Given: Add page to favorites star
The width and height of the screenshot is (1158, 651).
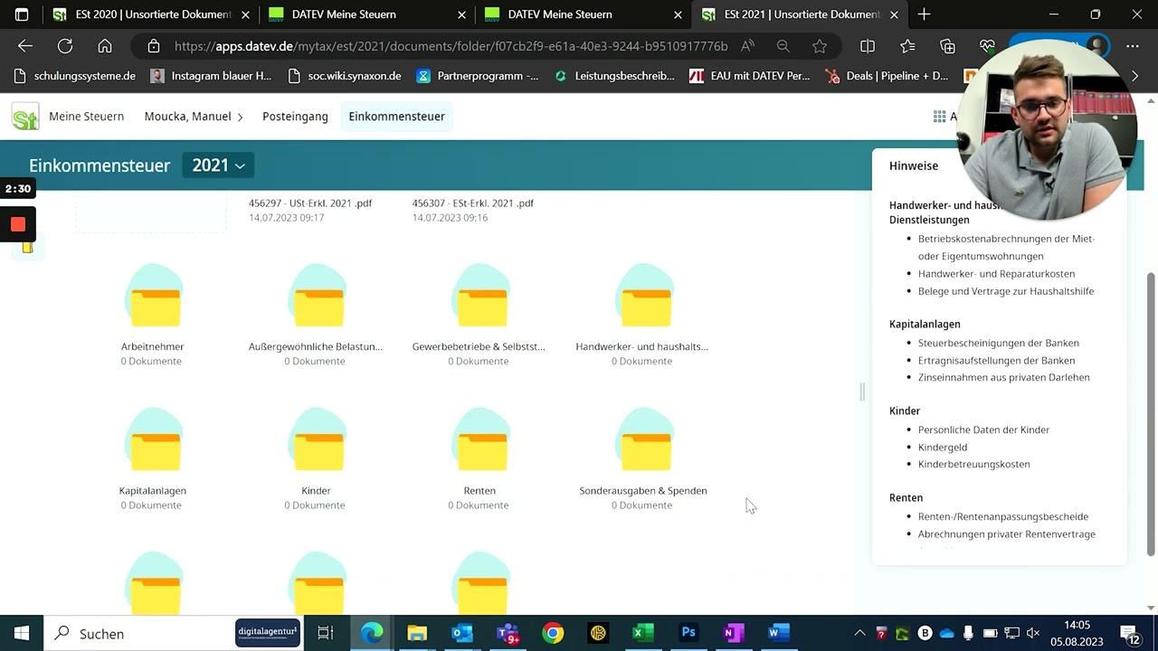Looking at the screenshot, I should [819, 46].
